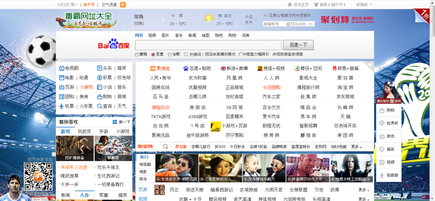435x201 pixels.
Task: Click the shopping icon in right sidebar
Action: [382, 110]
